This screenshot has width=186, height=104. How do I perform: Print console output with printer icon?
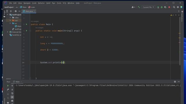click(x=12, y=101)
